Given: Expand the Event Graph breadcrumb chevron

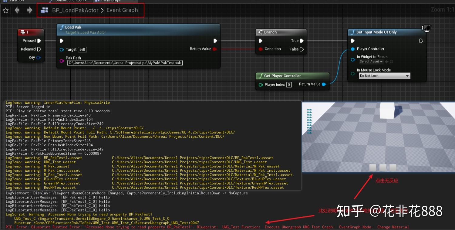Looking at the screenshot, I should (103, 10).
